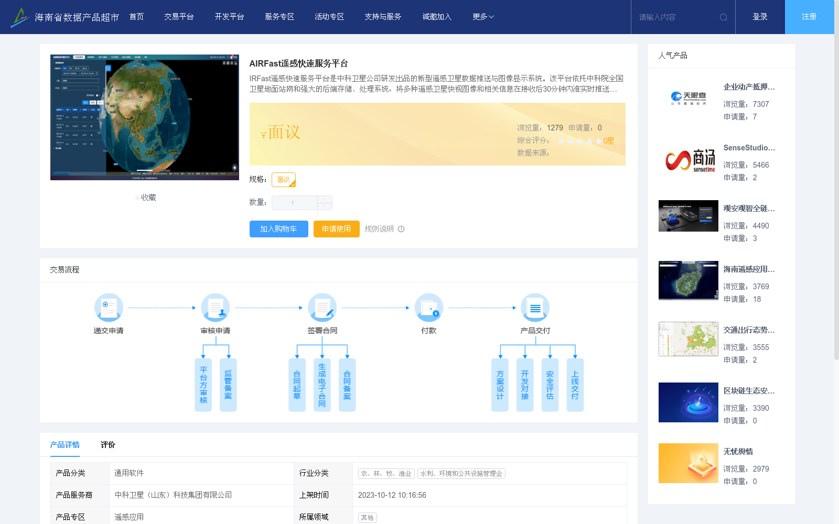The image size is (839, 524).
Task: Click the 合同起草 sub-step box
Action: point(297,385)
